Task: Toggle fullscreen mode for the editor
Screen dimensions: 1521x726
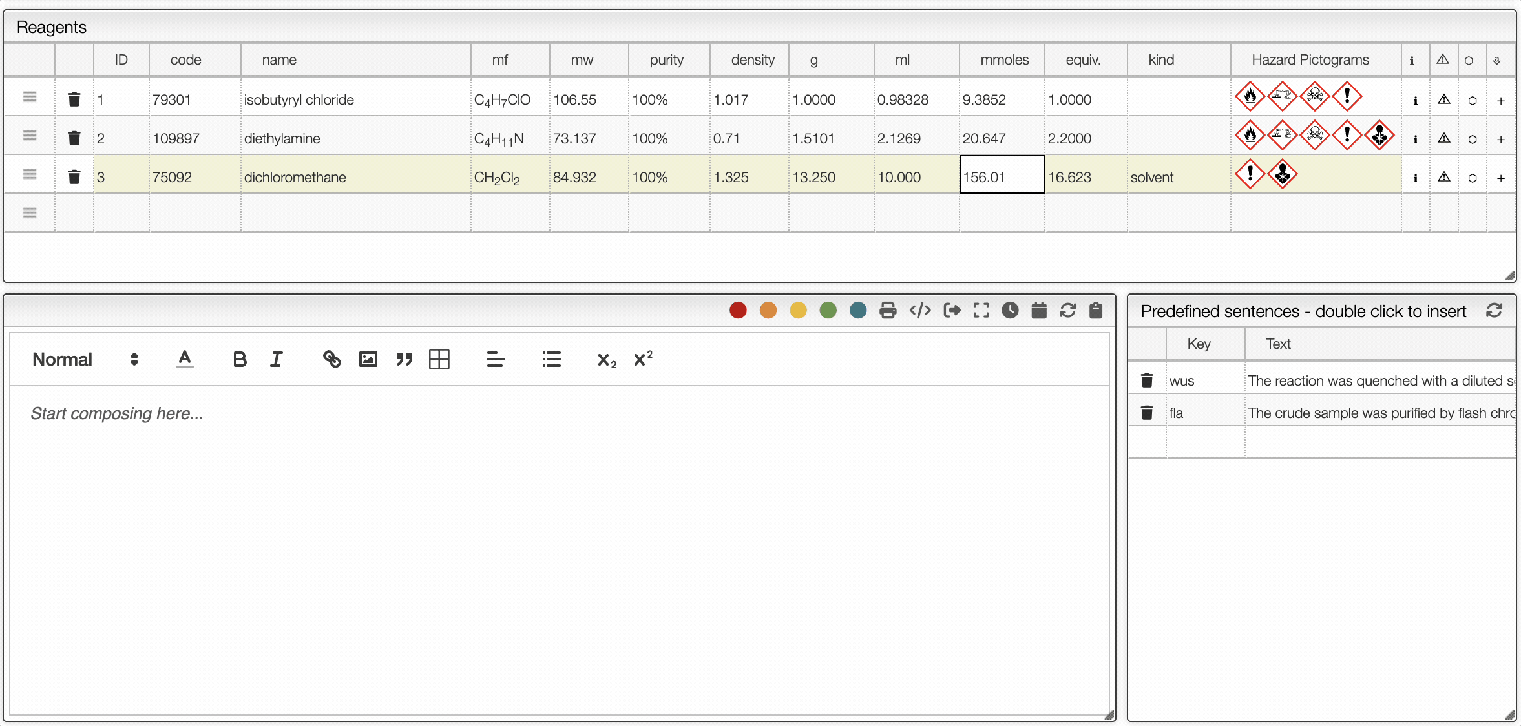Action: (981, 311)
